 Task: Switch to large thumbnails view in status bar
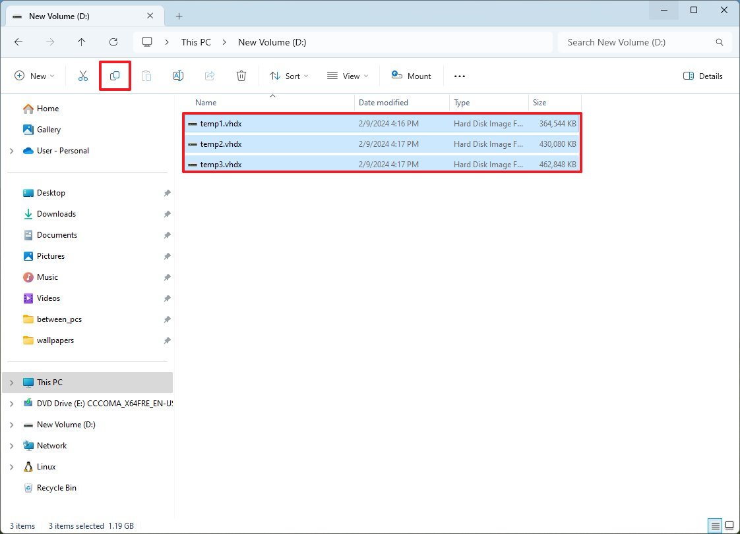(729, 525)
